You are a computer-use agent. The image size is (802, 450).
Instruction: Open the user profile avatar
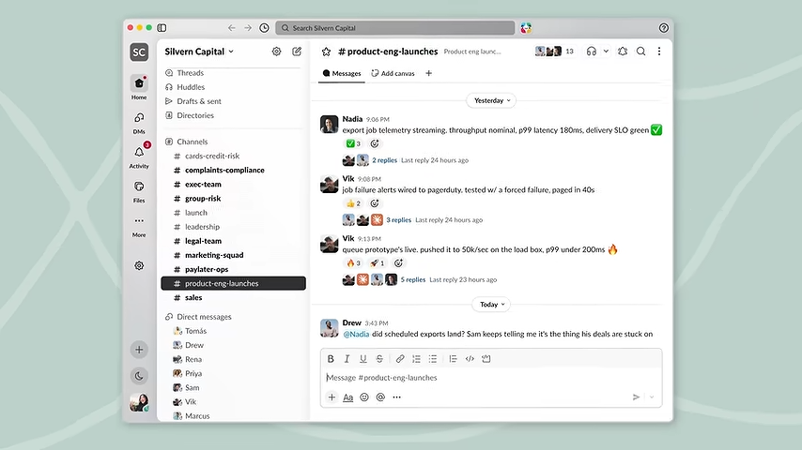coord(139,402)
